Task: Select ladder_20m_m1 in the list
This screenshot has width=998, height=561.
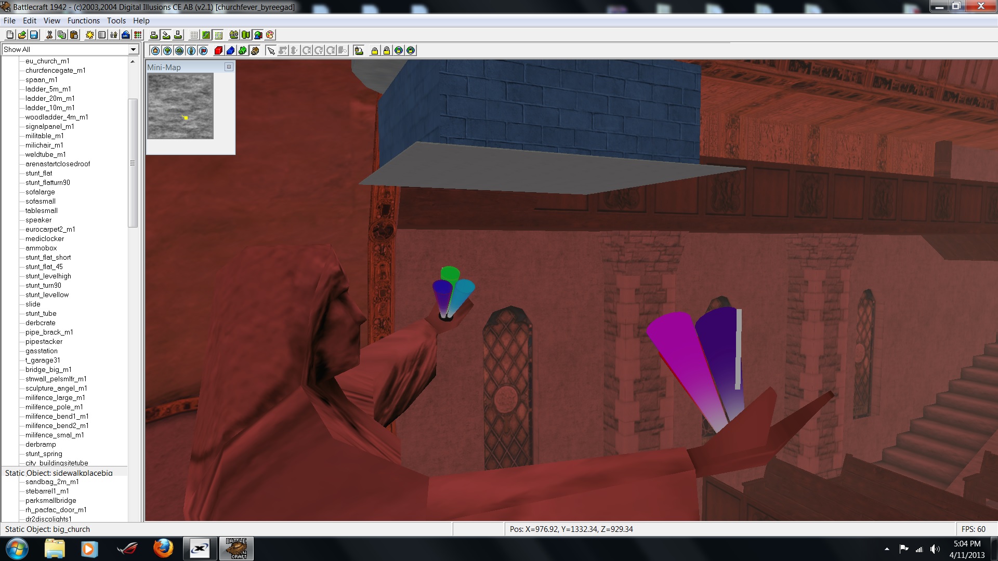Action: [x=50, y=98]
